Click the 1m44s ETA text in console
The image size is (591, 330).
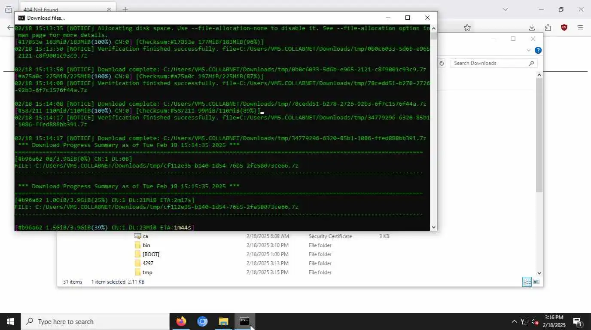(x=182, y=228)
